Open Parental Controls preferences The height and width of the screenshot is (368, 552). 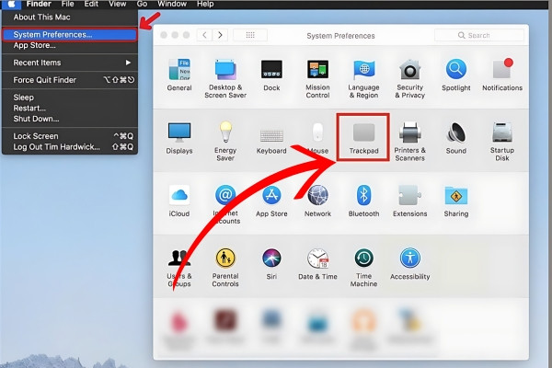(x=225, y=268)
